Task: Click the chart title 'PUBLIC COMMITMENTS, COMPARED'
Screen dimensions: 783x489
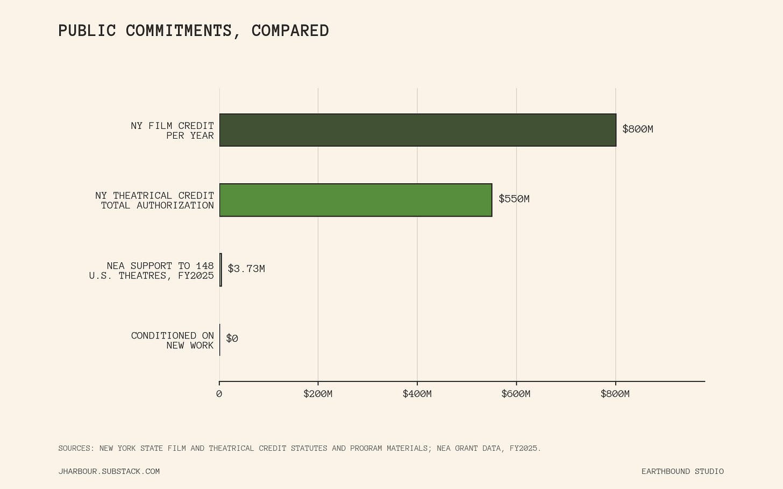Action: [x=194, y=31]
